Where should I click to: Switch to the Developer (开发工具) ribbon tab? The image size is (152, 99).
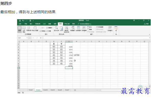(x=67, y=24)
